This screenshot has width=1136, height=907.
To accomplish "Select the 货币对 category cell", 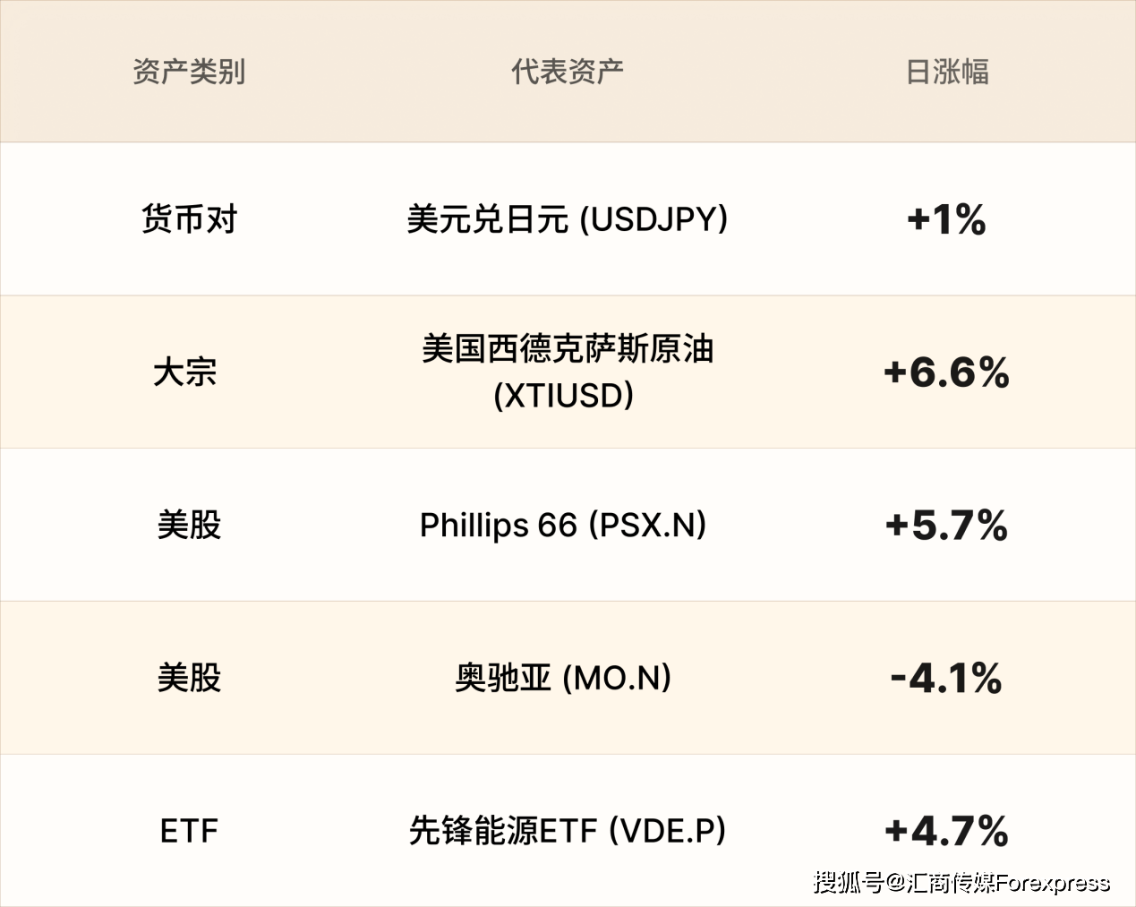I will [x=189, y=218].
